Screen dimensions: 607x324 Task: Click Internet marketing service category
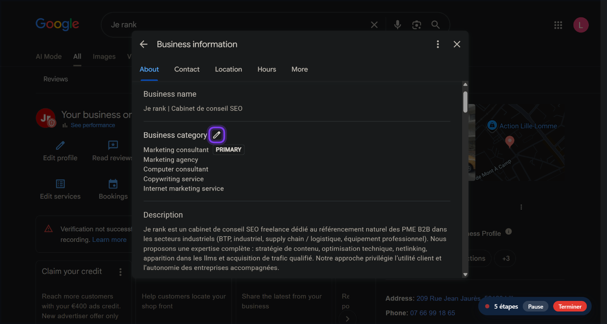(x=184, y=188)
